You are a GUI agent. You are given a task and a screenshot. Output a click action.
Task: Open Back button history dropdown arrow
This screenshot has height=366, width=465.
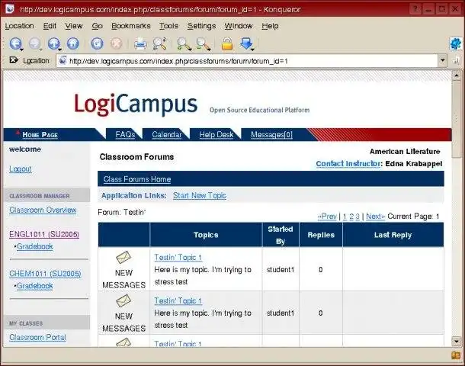pos(21,49)
